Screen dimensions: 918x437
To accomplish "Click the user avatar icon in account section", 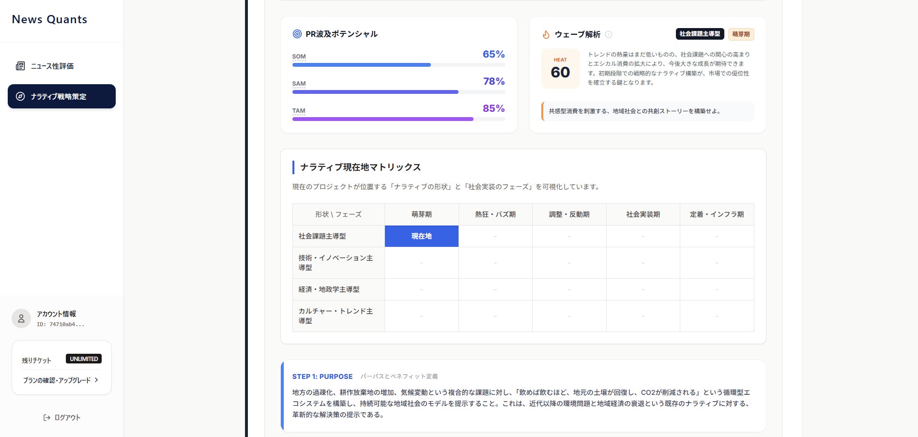I will [21, 318].
